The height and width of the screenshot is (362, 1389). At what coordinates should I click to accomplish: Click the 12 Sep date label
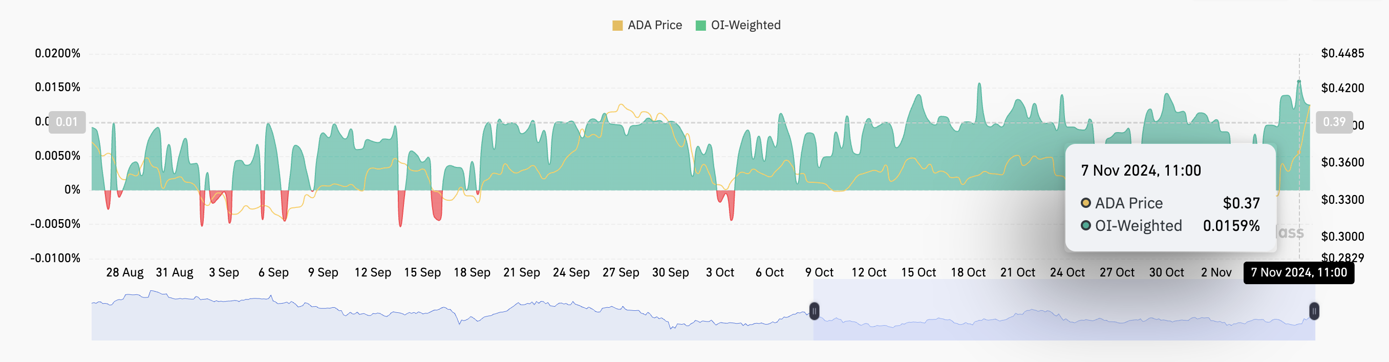tap(373, 272)
